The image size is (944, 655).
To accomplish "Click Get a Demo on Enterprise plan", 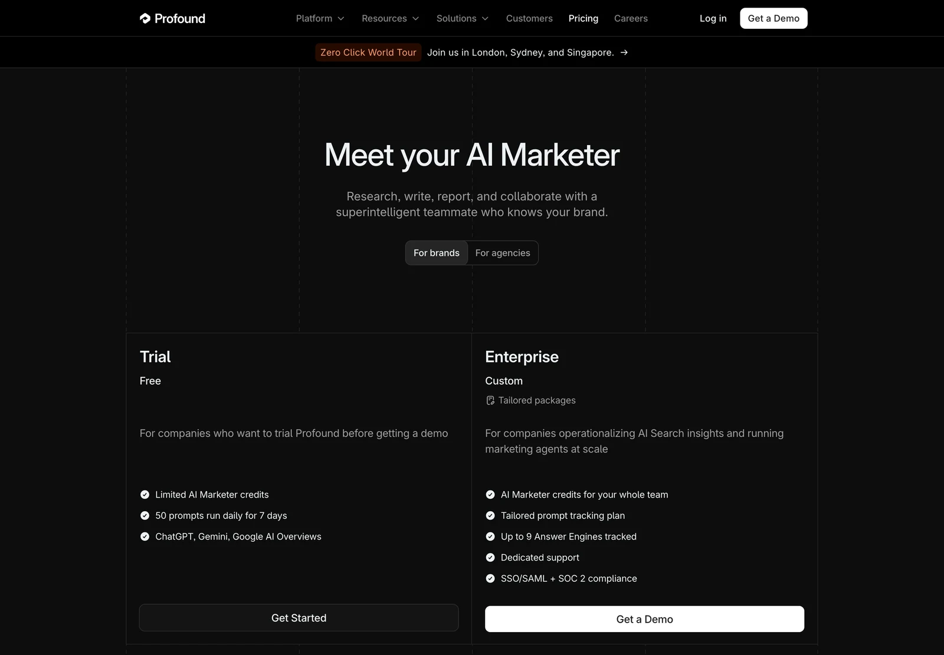I will pyautogui.click(x=644, y=619).
